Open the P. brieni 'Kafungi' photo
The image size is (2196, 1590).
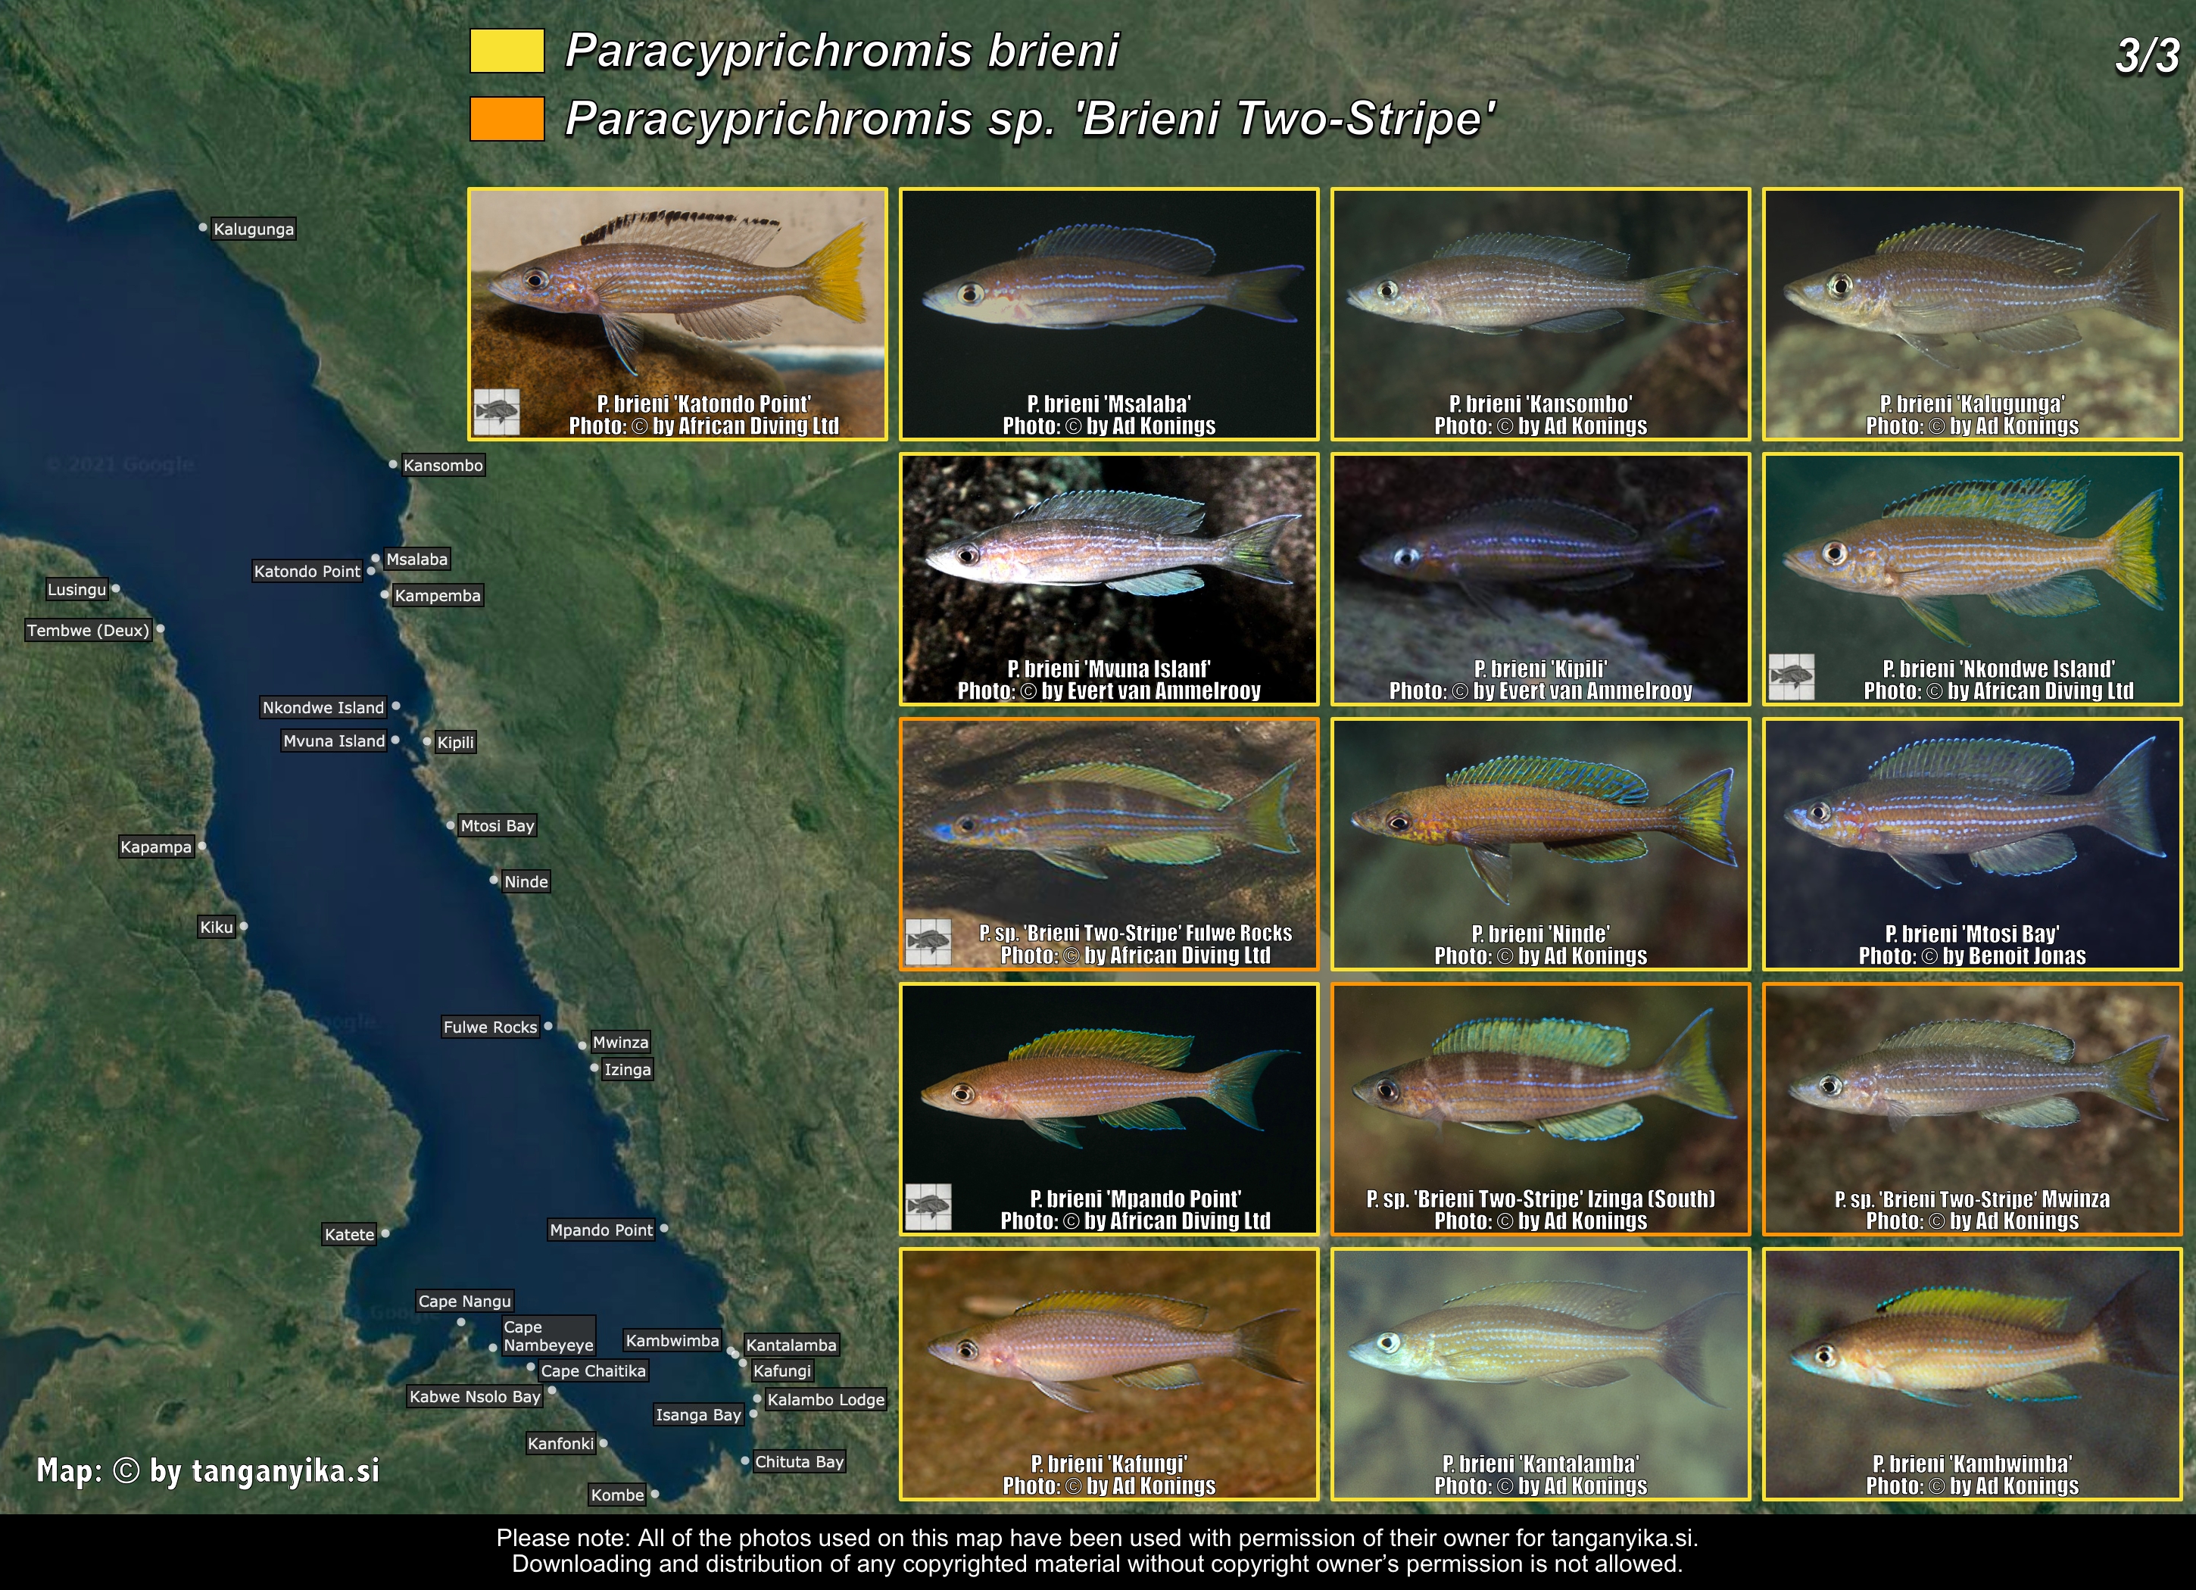tap(1109, 1374)
